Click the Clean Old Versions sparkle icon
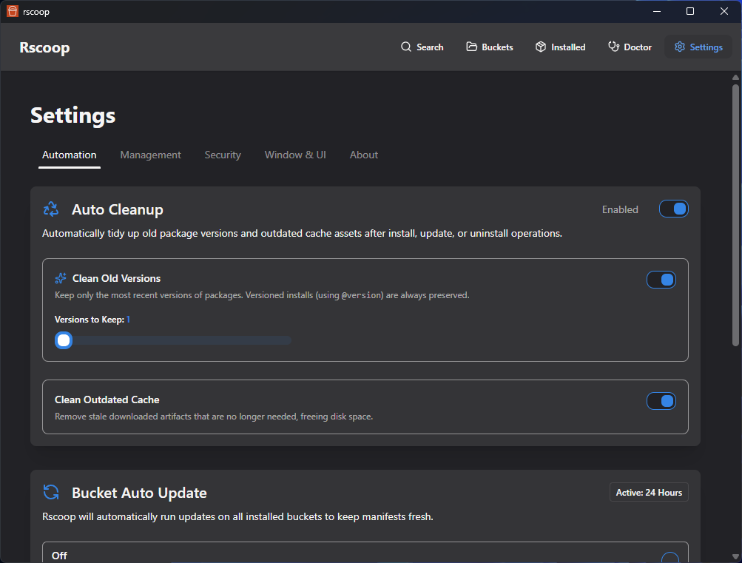 click(60, 278)
